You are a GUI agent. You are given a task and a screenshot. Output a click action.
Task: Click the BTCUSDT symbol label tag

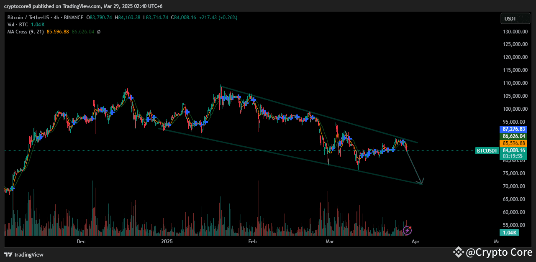pos(487,150)
